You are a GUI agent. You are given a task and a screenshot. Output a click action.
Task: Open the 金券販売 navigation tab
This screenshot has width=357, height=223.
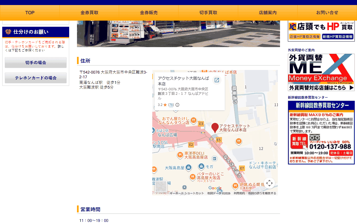149,13
